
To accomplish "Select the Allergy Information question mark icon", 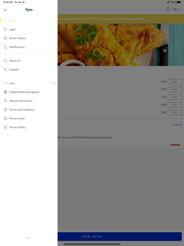I will pos(6,101).
